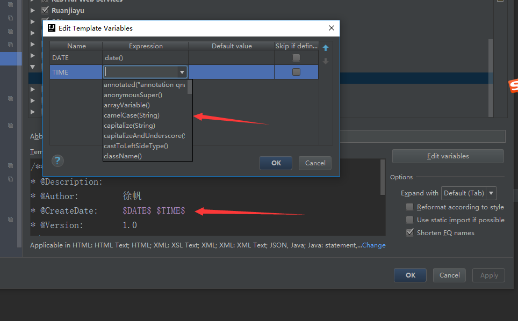Viewport: 518px width, 321px height.
Task: Click the Apply button
Action: tap(488, 275)
